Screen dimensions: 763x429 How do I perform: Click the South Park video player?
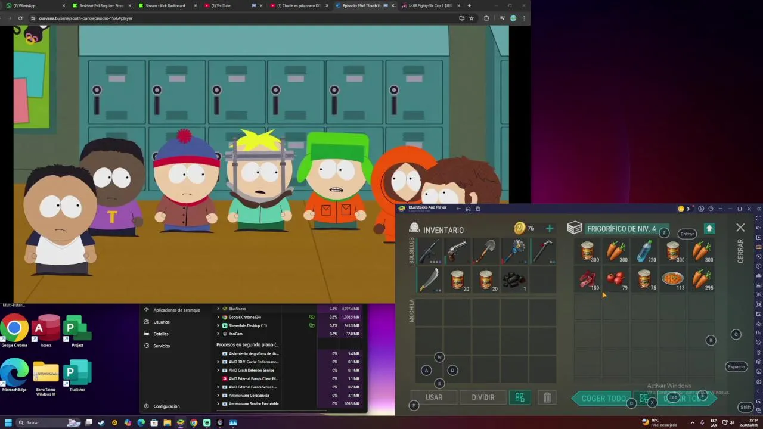pyautogui.click(x=261, y=164)
